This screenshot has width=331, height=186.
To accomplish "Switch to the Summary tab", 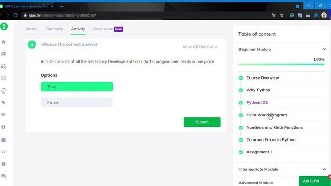I will coord(54,29).
